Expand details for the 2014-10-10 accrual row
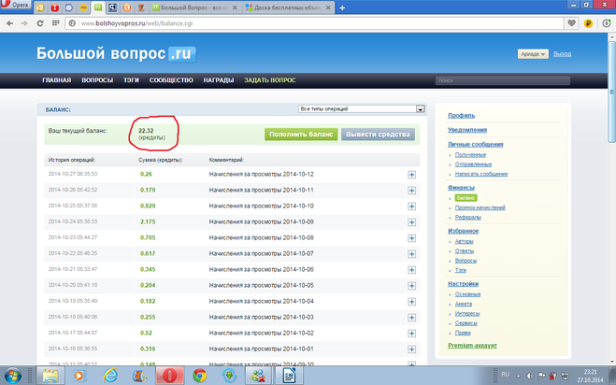 tap(411, 207)
